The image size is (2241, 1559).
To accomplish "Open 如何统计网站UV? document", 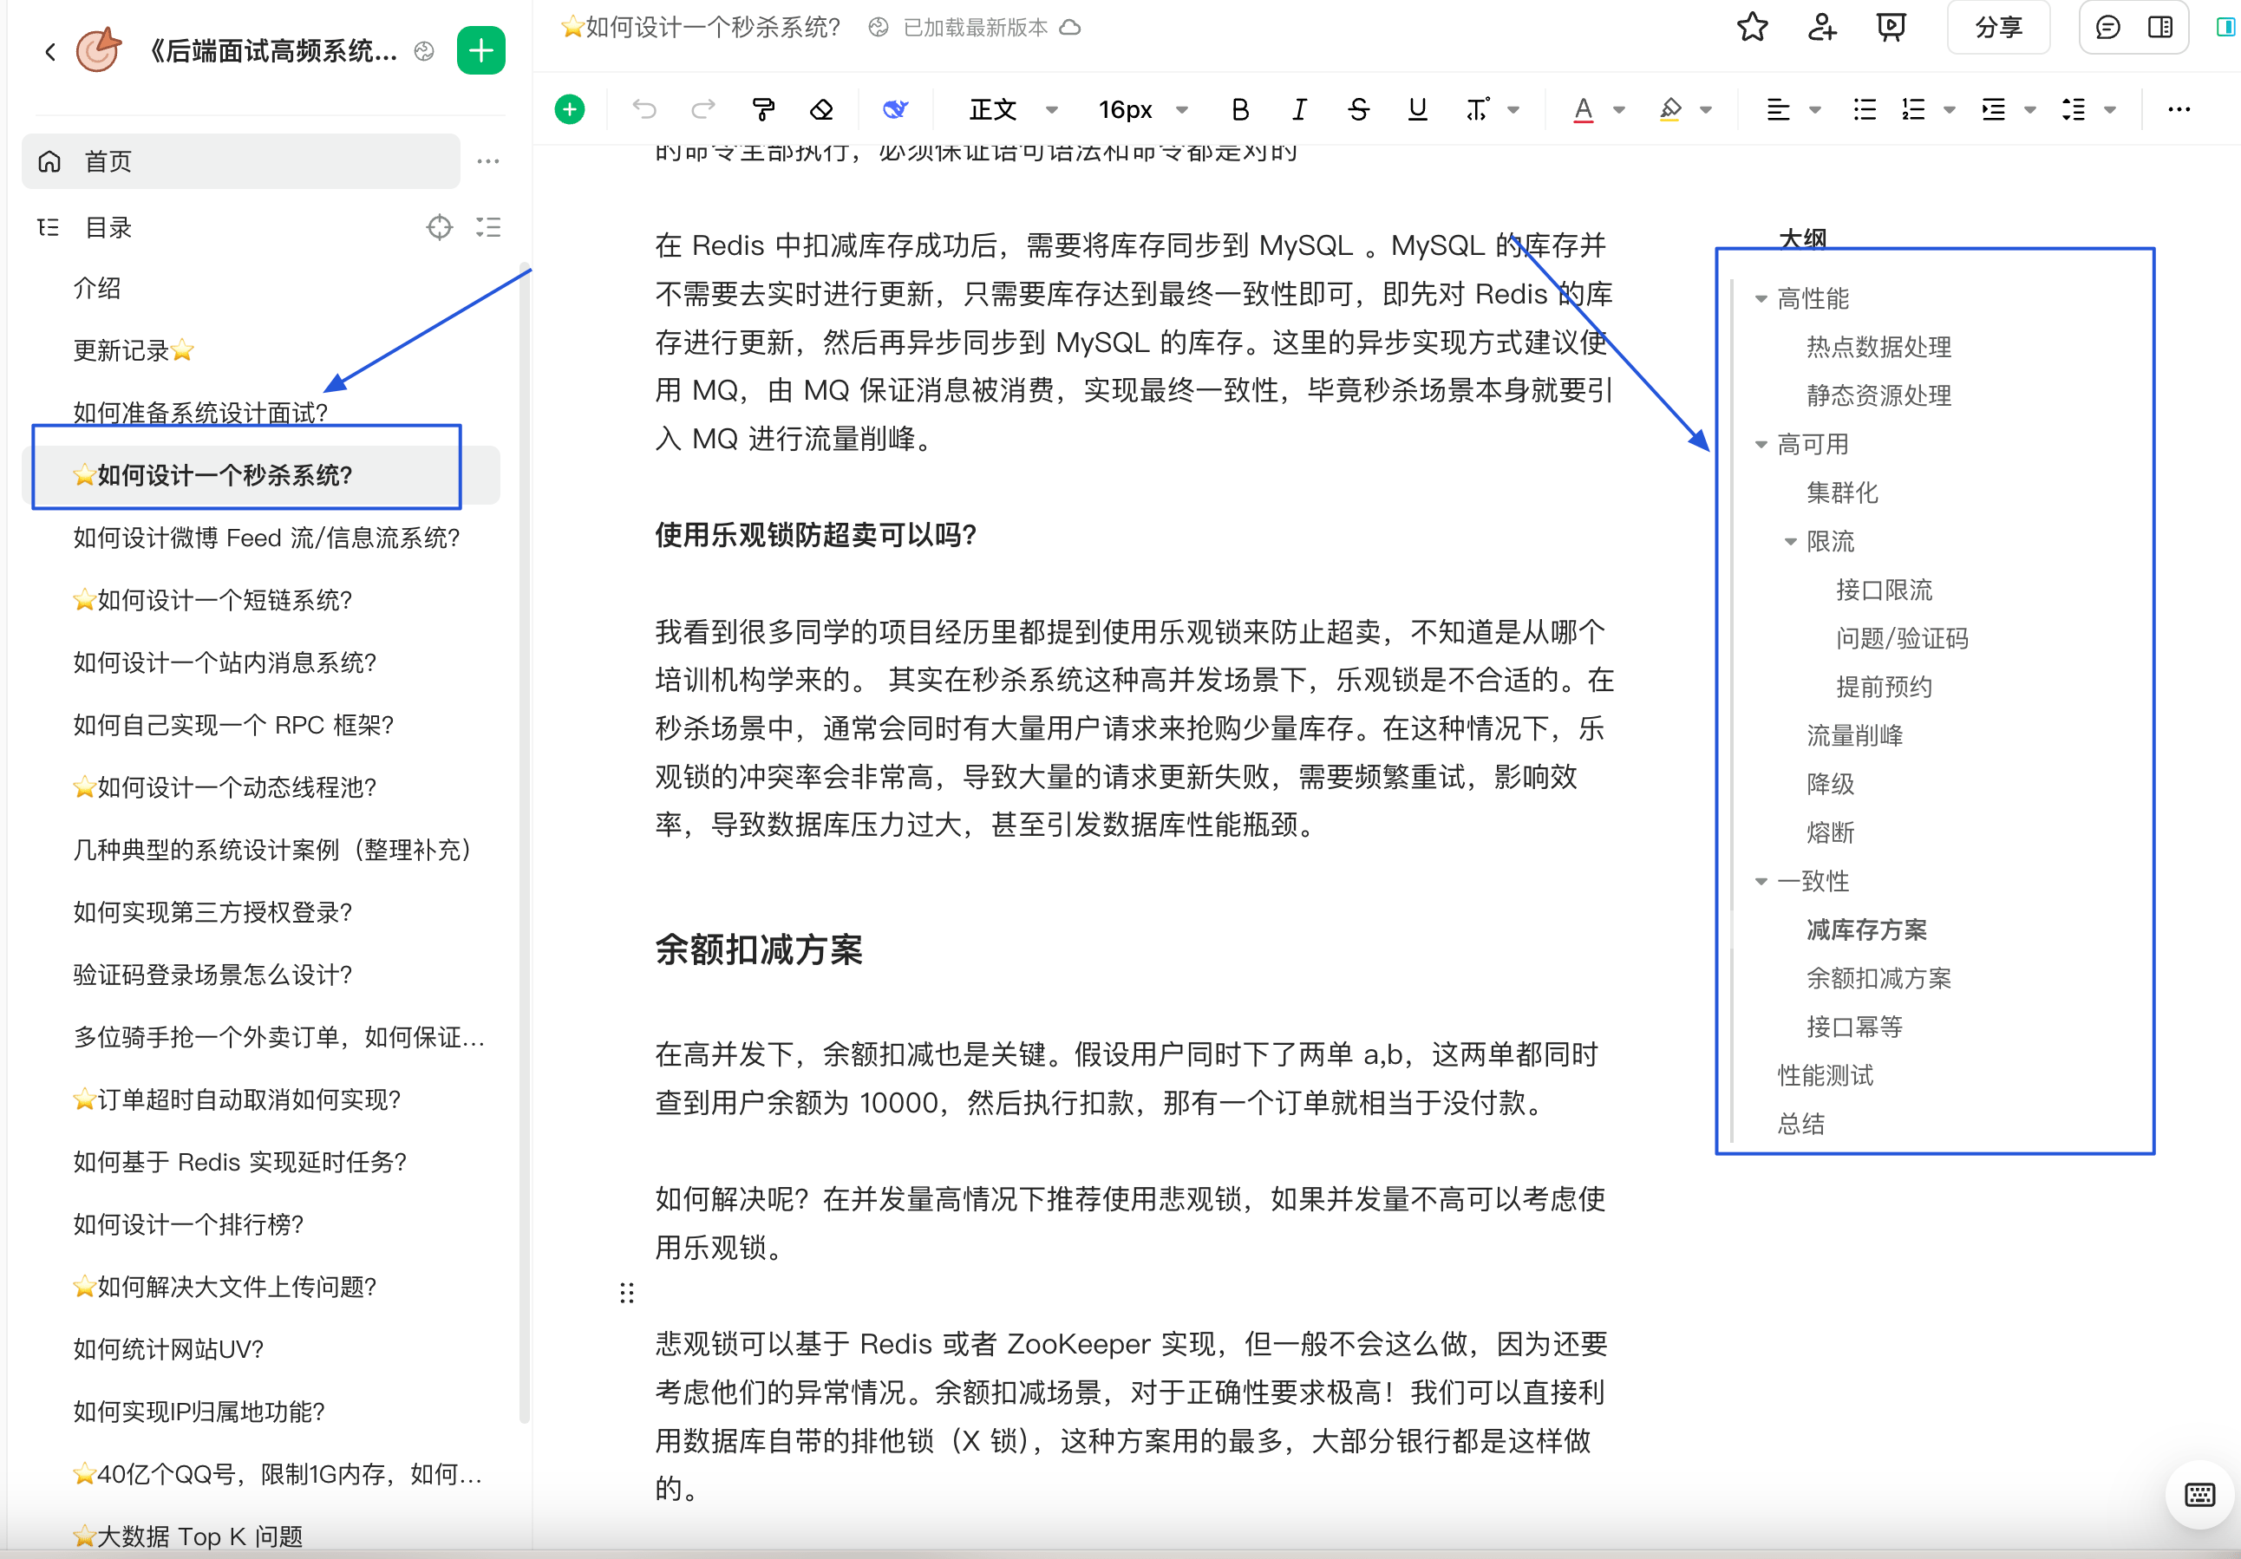I will (x=169, y=1349).
